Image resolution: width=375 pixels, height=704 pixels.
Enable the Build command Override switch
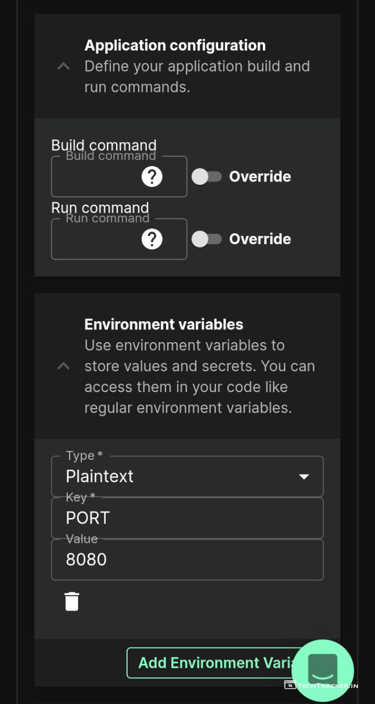point(206,177)
